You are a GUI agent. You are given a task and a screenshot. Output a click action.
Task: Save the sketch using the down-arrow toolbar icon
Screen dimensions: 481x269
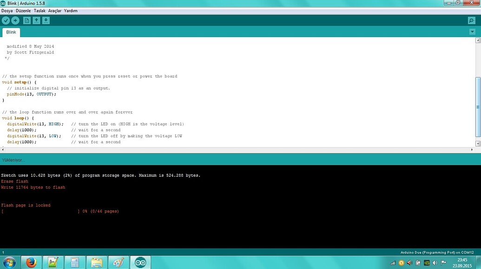point(46,20)
